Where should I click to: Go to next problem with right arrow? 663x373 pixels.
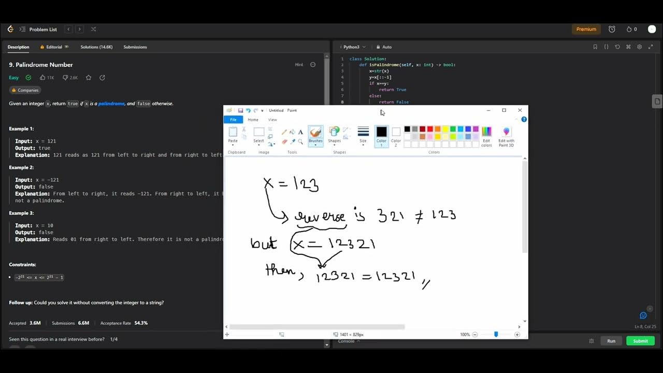(79, 30)
